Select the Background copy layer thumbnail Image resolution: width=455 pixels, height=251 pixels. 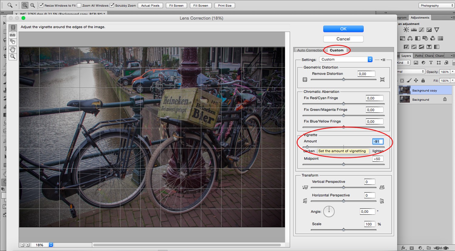[x=404, y=90]
